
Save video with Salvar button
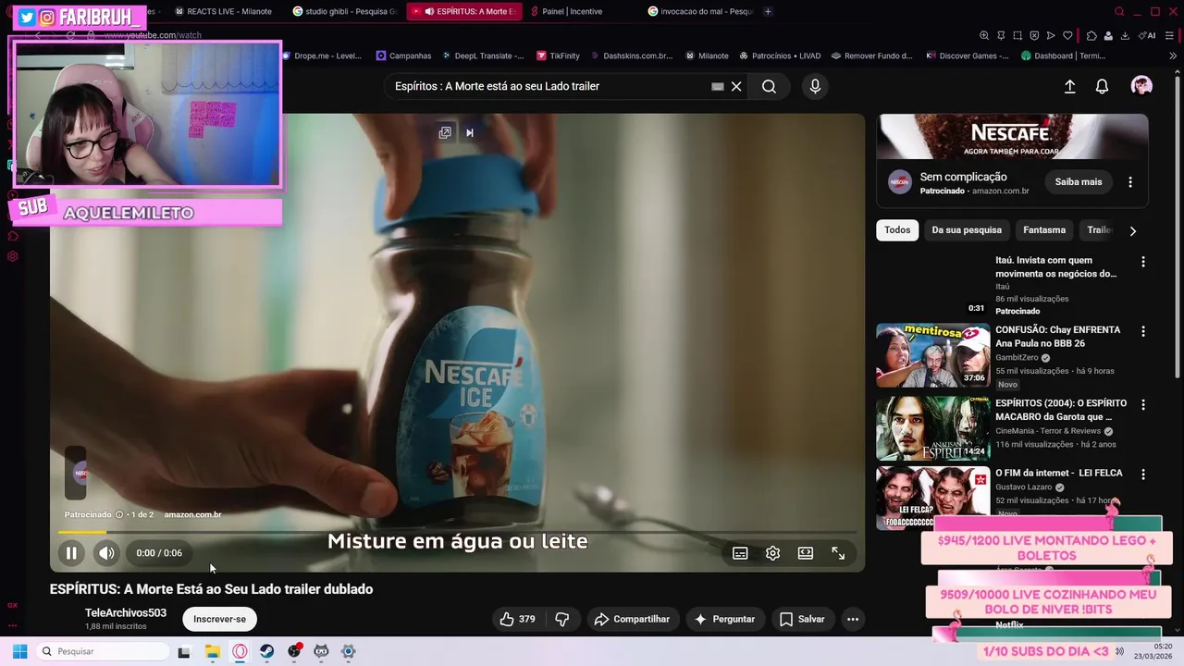click(802, 619)
